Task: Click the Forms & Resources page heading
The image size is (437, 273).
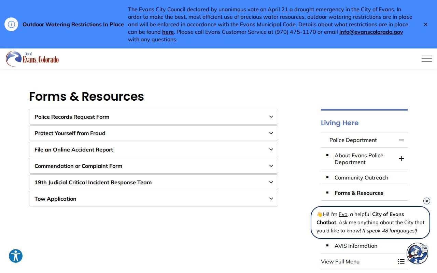Action: (86, 97)
